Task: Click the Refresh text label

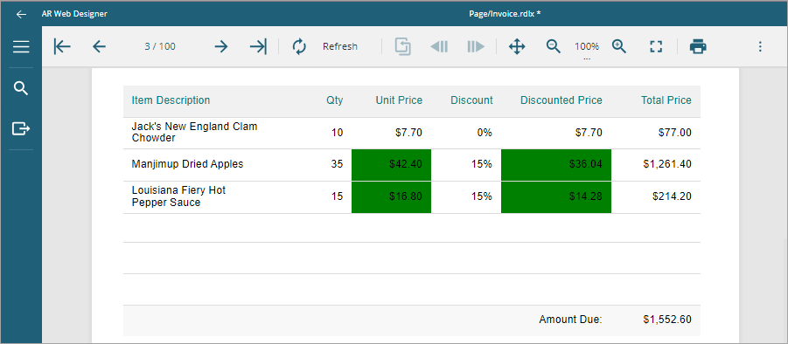Action: pos(340,46)
